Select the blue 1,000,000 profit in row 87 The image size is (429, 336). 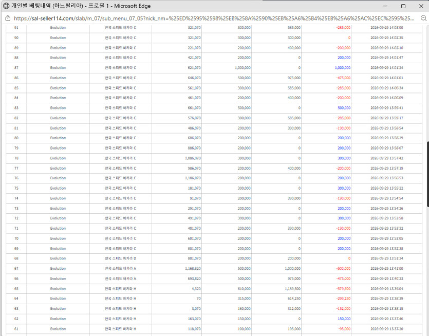coord(343,68)
